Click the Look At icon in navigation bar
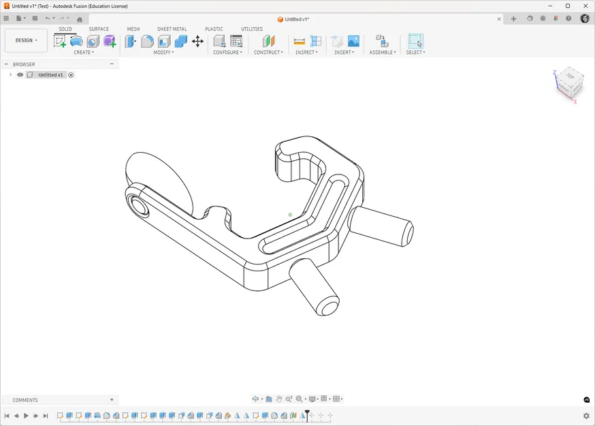 tap(269, 399)
